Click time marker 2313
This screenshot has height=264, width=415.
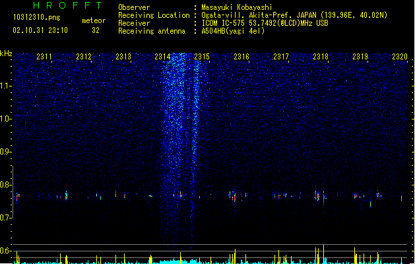pyautogui.click(x=123, y=57)
